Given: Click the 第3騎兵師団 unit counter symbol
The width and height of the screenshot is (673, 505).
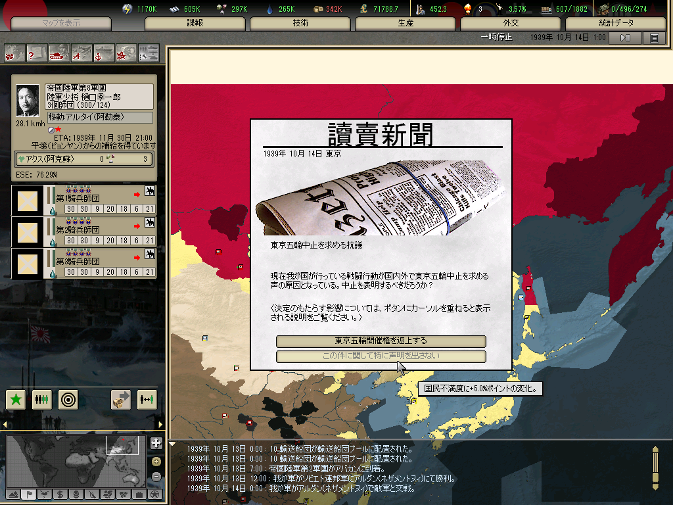Looking at the screenshot, I should (x=28, y=264).
